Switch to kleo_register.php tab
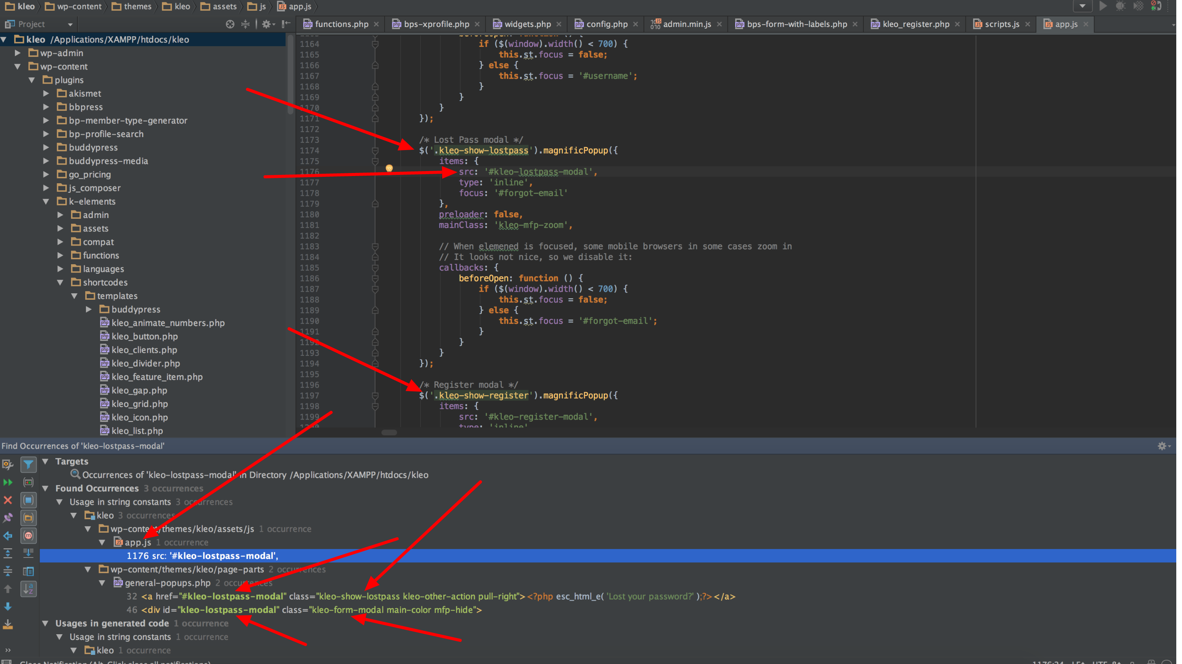 pos(915,24)
